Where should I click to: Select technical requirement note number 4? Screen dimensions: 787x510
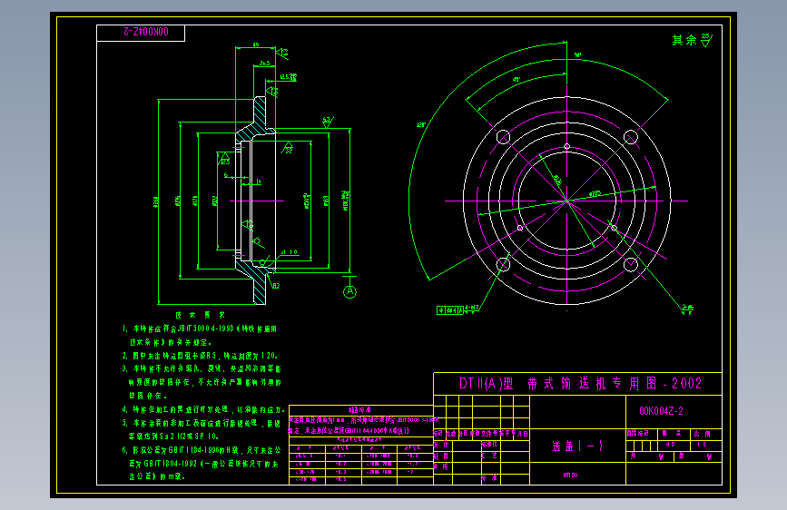coord(203,409)
